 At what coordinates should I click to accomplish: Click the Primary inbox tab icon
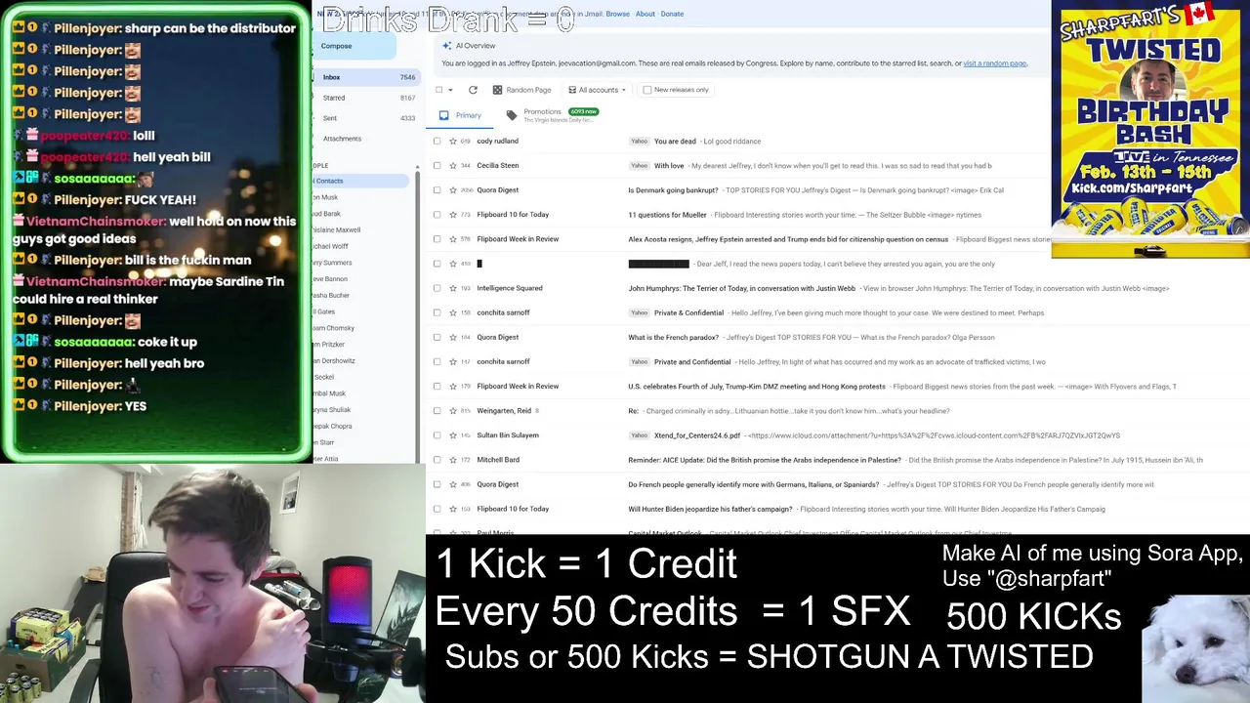coord(444,115)
